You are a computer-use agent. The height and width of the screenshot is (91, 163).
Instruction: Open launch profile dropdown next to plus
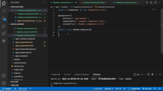[x=145, y=74]
